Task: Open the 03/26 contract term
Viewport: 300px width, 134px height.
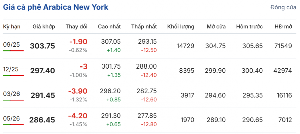Action: click(11, 94)
